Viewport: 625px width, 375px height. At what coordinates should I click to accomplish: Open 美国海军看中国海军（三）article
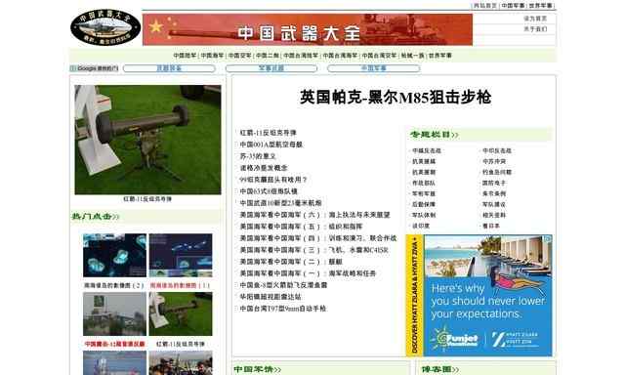click(313, 250)
